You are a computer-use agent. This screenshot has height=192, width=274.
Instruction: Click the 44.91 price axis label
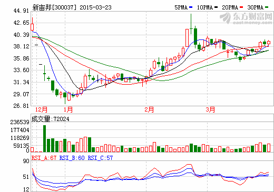(21, 11)
